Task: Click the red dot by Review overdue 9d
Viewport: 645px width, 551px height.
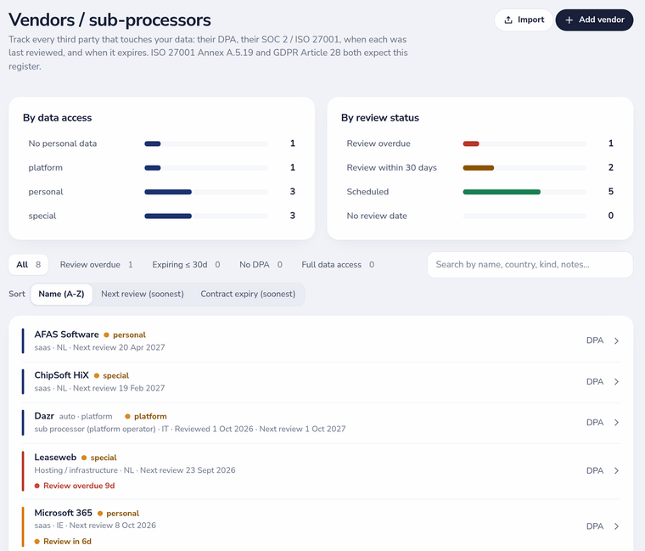Action: [37, 486]
